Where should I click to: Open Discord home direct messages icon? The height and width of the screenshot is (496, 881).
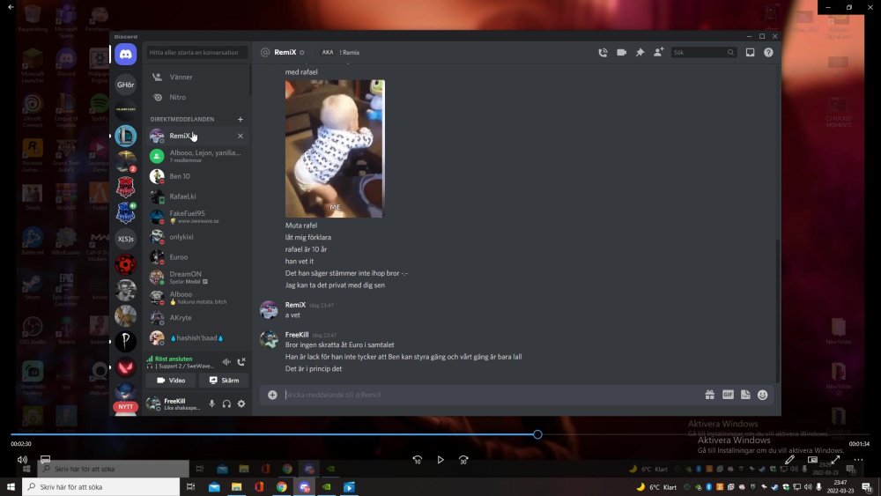click(x=125, y=55)
